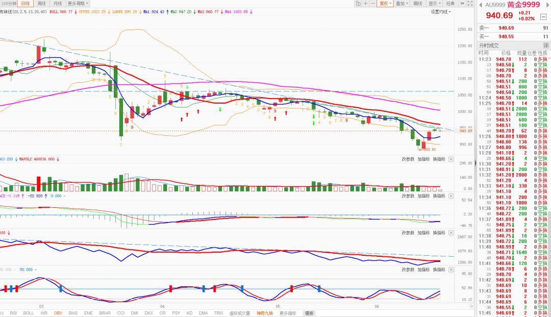Collapse quote panel with minus box icon
Screen dimensions: 551x317
coord(543,17)
